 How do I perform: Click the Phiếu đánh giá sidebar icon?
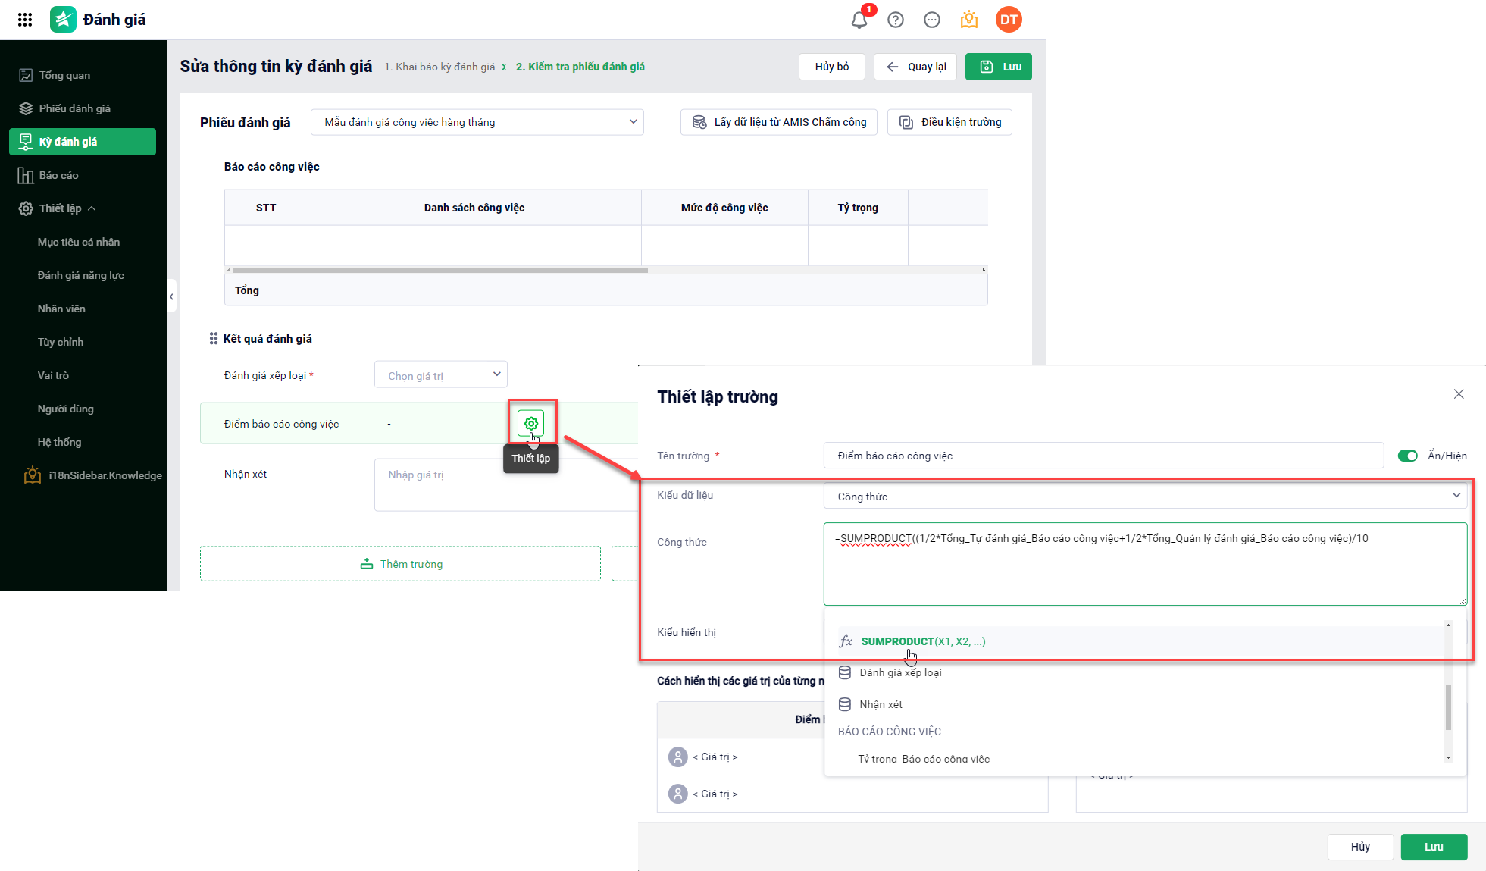click(26, 108)
